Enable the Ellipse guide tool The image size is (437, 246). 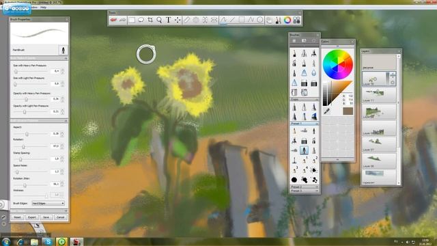point(196,20)
